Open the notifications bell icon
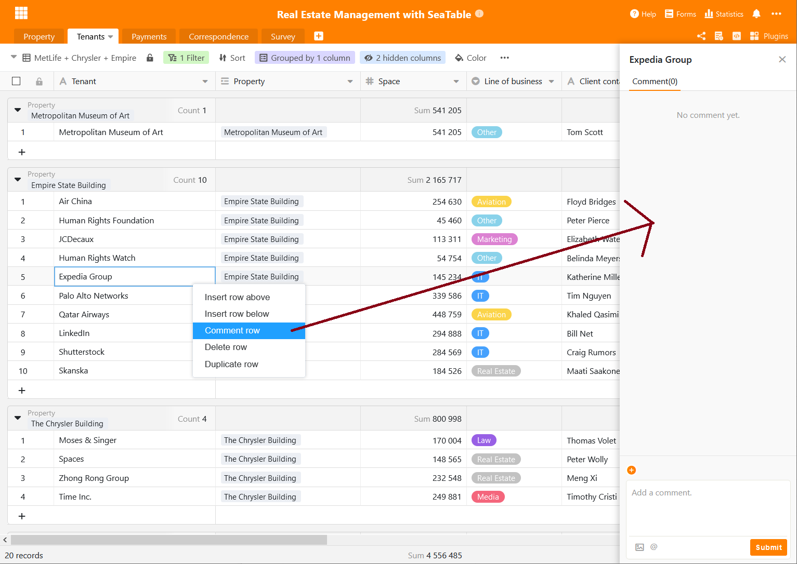This screenshot has width=797, height=564. [756, 14]
